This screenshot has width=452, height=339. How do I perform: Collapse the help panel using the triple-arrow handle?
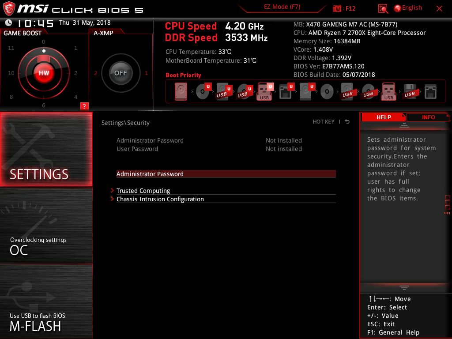447,213
